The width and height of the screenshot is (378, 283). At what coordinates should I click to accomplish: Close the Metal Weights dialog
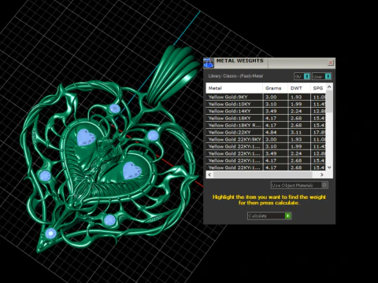click(x=331, y=63)
